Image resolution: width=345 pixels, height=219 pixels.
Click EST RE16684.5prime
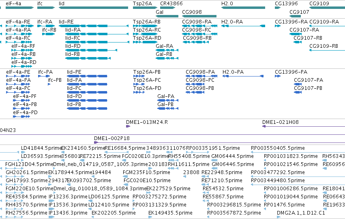point(116,152)
